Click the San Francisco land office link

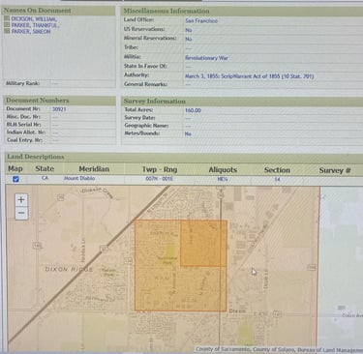(x=201, y=21)
